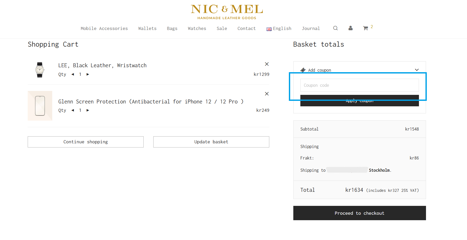
Task: Remove Glenn Screen Protection from cart
Action: tap(267, 94)
